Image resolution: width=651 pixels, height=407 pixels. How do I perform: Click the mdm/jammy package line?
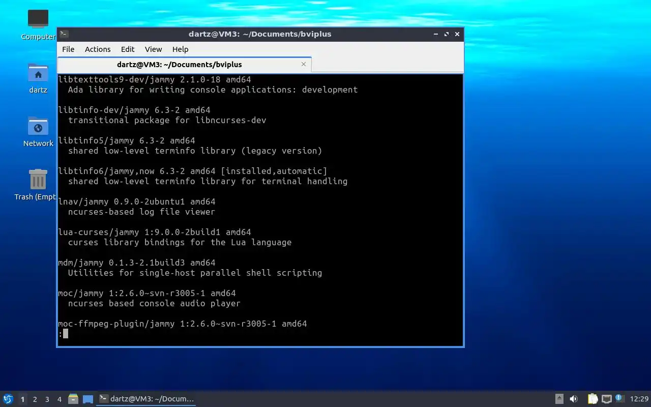click(x=137, y=263)
